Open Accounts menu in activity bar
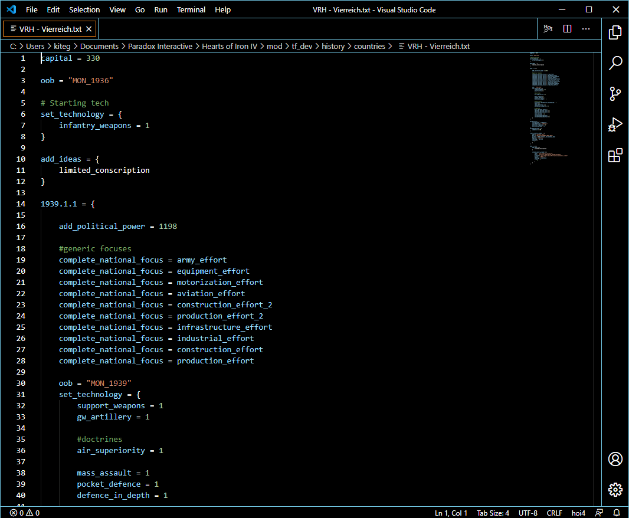Image resolution: width=629 pixels, height=518 pixels. 615,459
